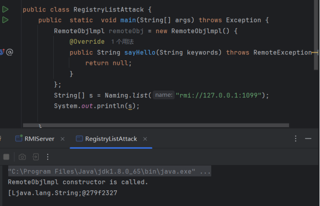Click the '1个用法' usages hint
The height and width of the screenshot is (206, 320).
(122, 41)
